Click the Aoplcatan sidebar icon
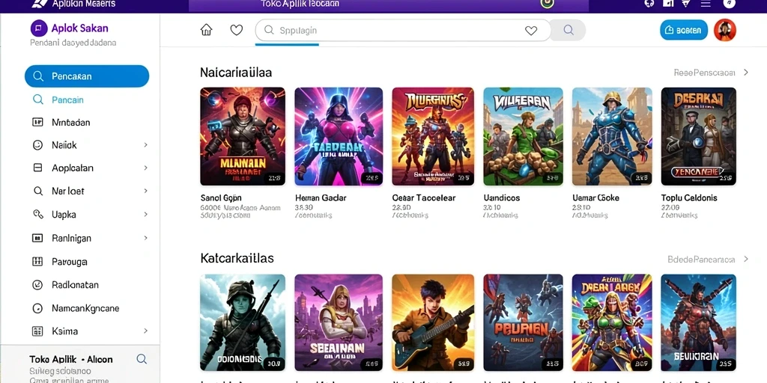Image resolution: width=767 pixels, height=383 pixels. click(37, 168)
